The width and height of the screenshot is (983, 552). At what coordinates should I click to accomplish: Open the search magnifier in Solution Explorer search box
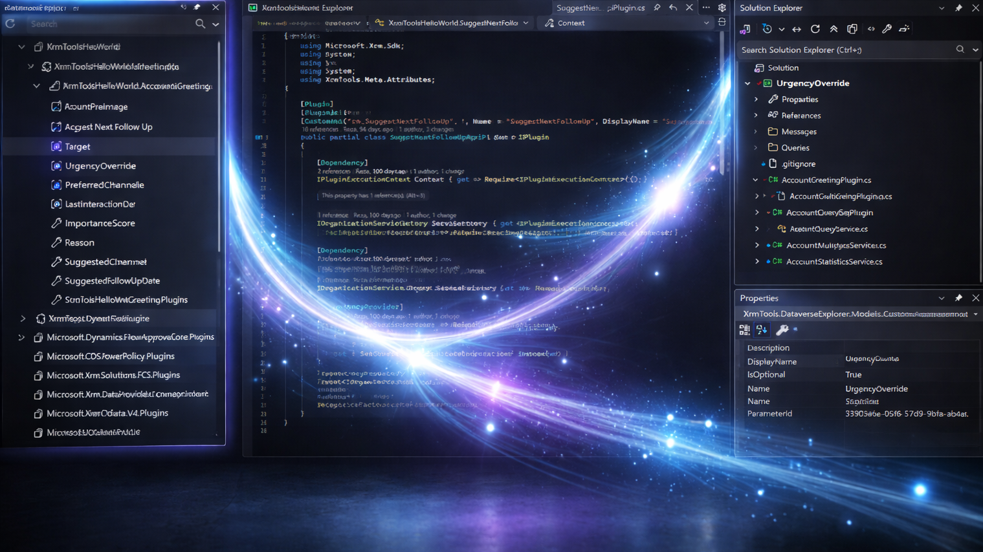click(x=960, y=50)
